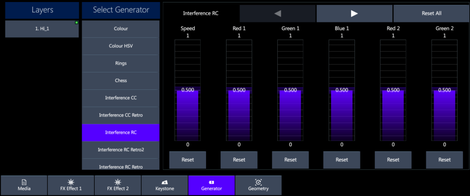Open the Media tab
Image resolution: width=470 pixels, height=196 pixels.
click(24, 185)
